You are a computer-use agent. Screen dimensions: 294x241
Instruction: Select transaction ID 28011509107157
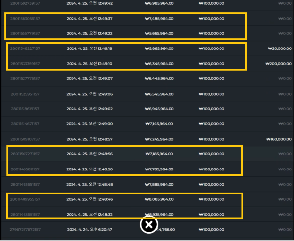coord(25,139)
